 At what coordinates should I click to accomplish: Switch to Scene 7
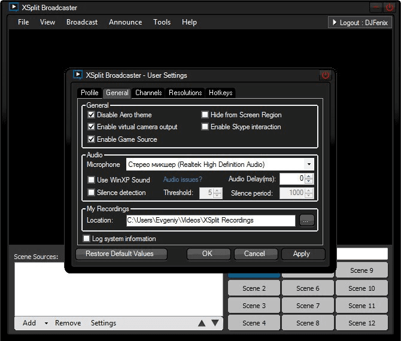coord(308,306)
